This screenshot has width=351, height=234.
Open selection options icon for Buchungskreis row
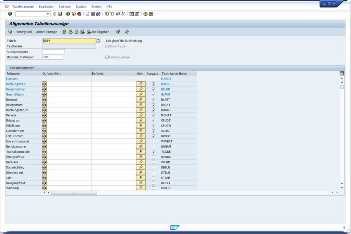click(x=44, y=84)
